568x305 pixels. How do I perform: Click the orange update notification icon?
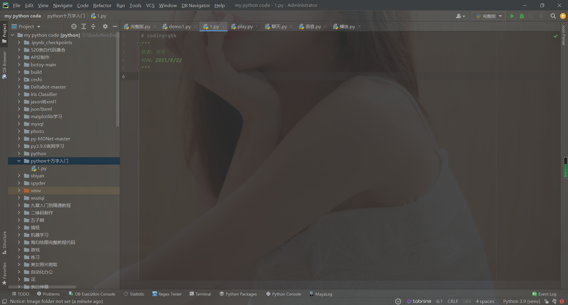(563, 16)
